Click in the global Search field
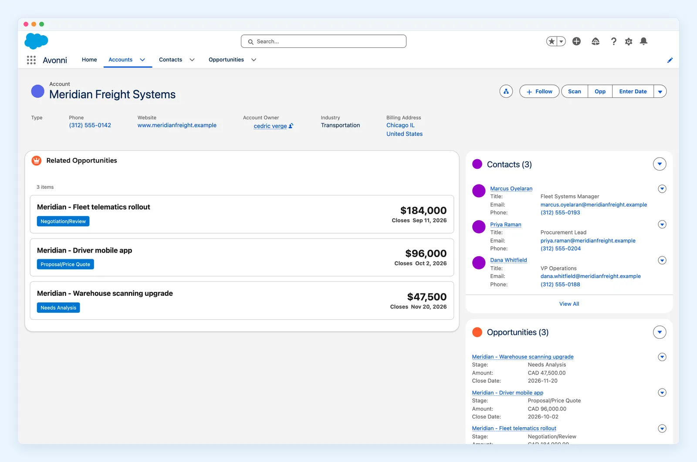 [x=324, y=41]
